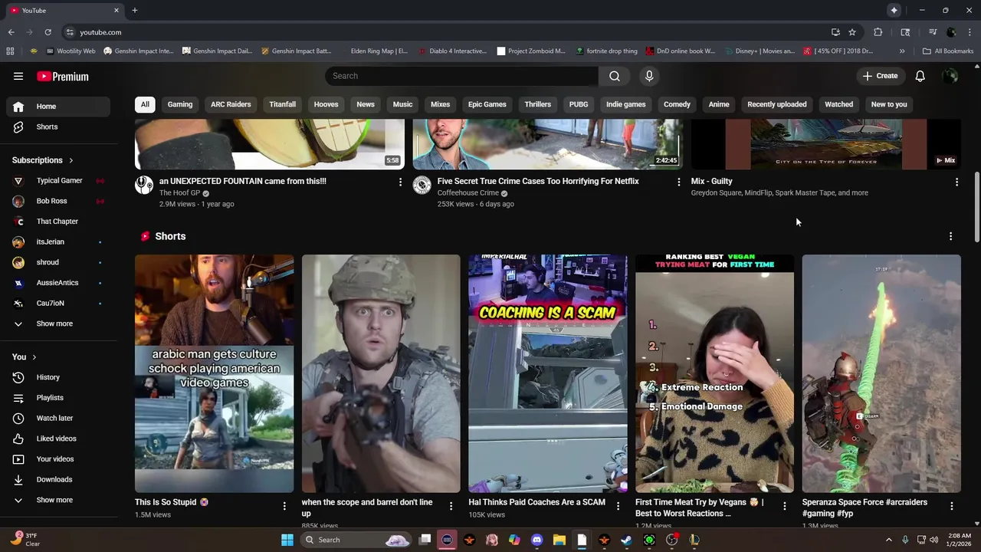Select the Titanfall filter chip
Viewport: 981px width, 552px height.
(282, 104)
